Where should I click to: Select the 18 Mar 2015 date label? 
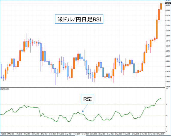click(44, 134)
